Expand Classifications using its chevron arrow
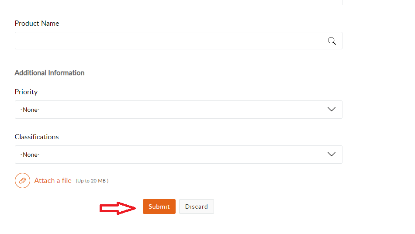Image resolution: width=415 pixels, height=234 pixels. point(332,154)
